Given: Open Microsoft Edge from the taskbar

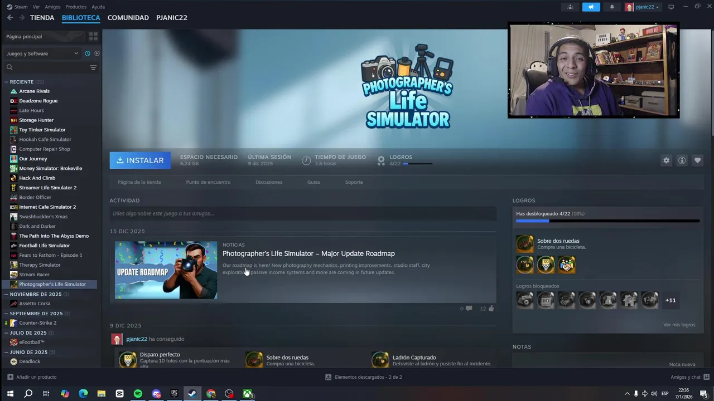Looking at the screenshot, I should pos(83,394).
